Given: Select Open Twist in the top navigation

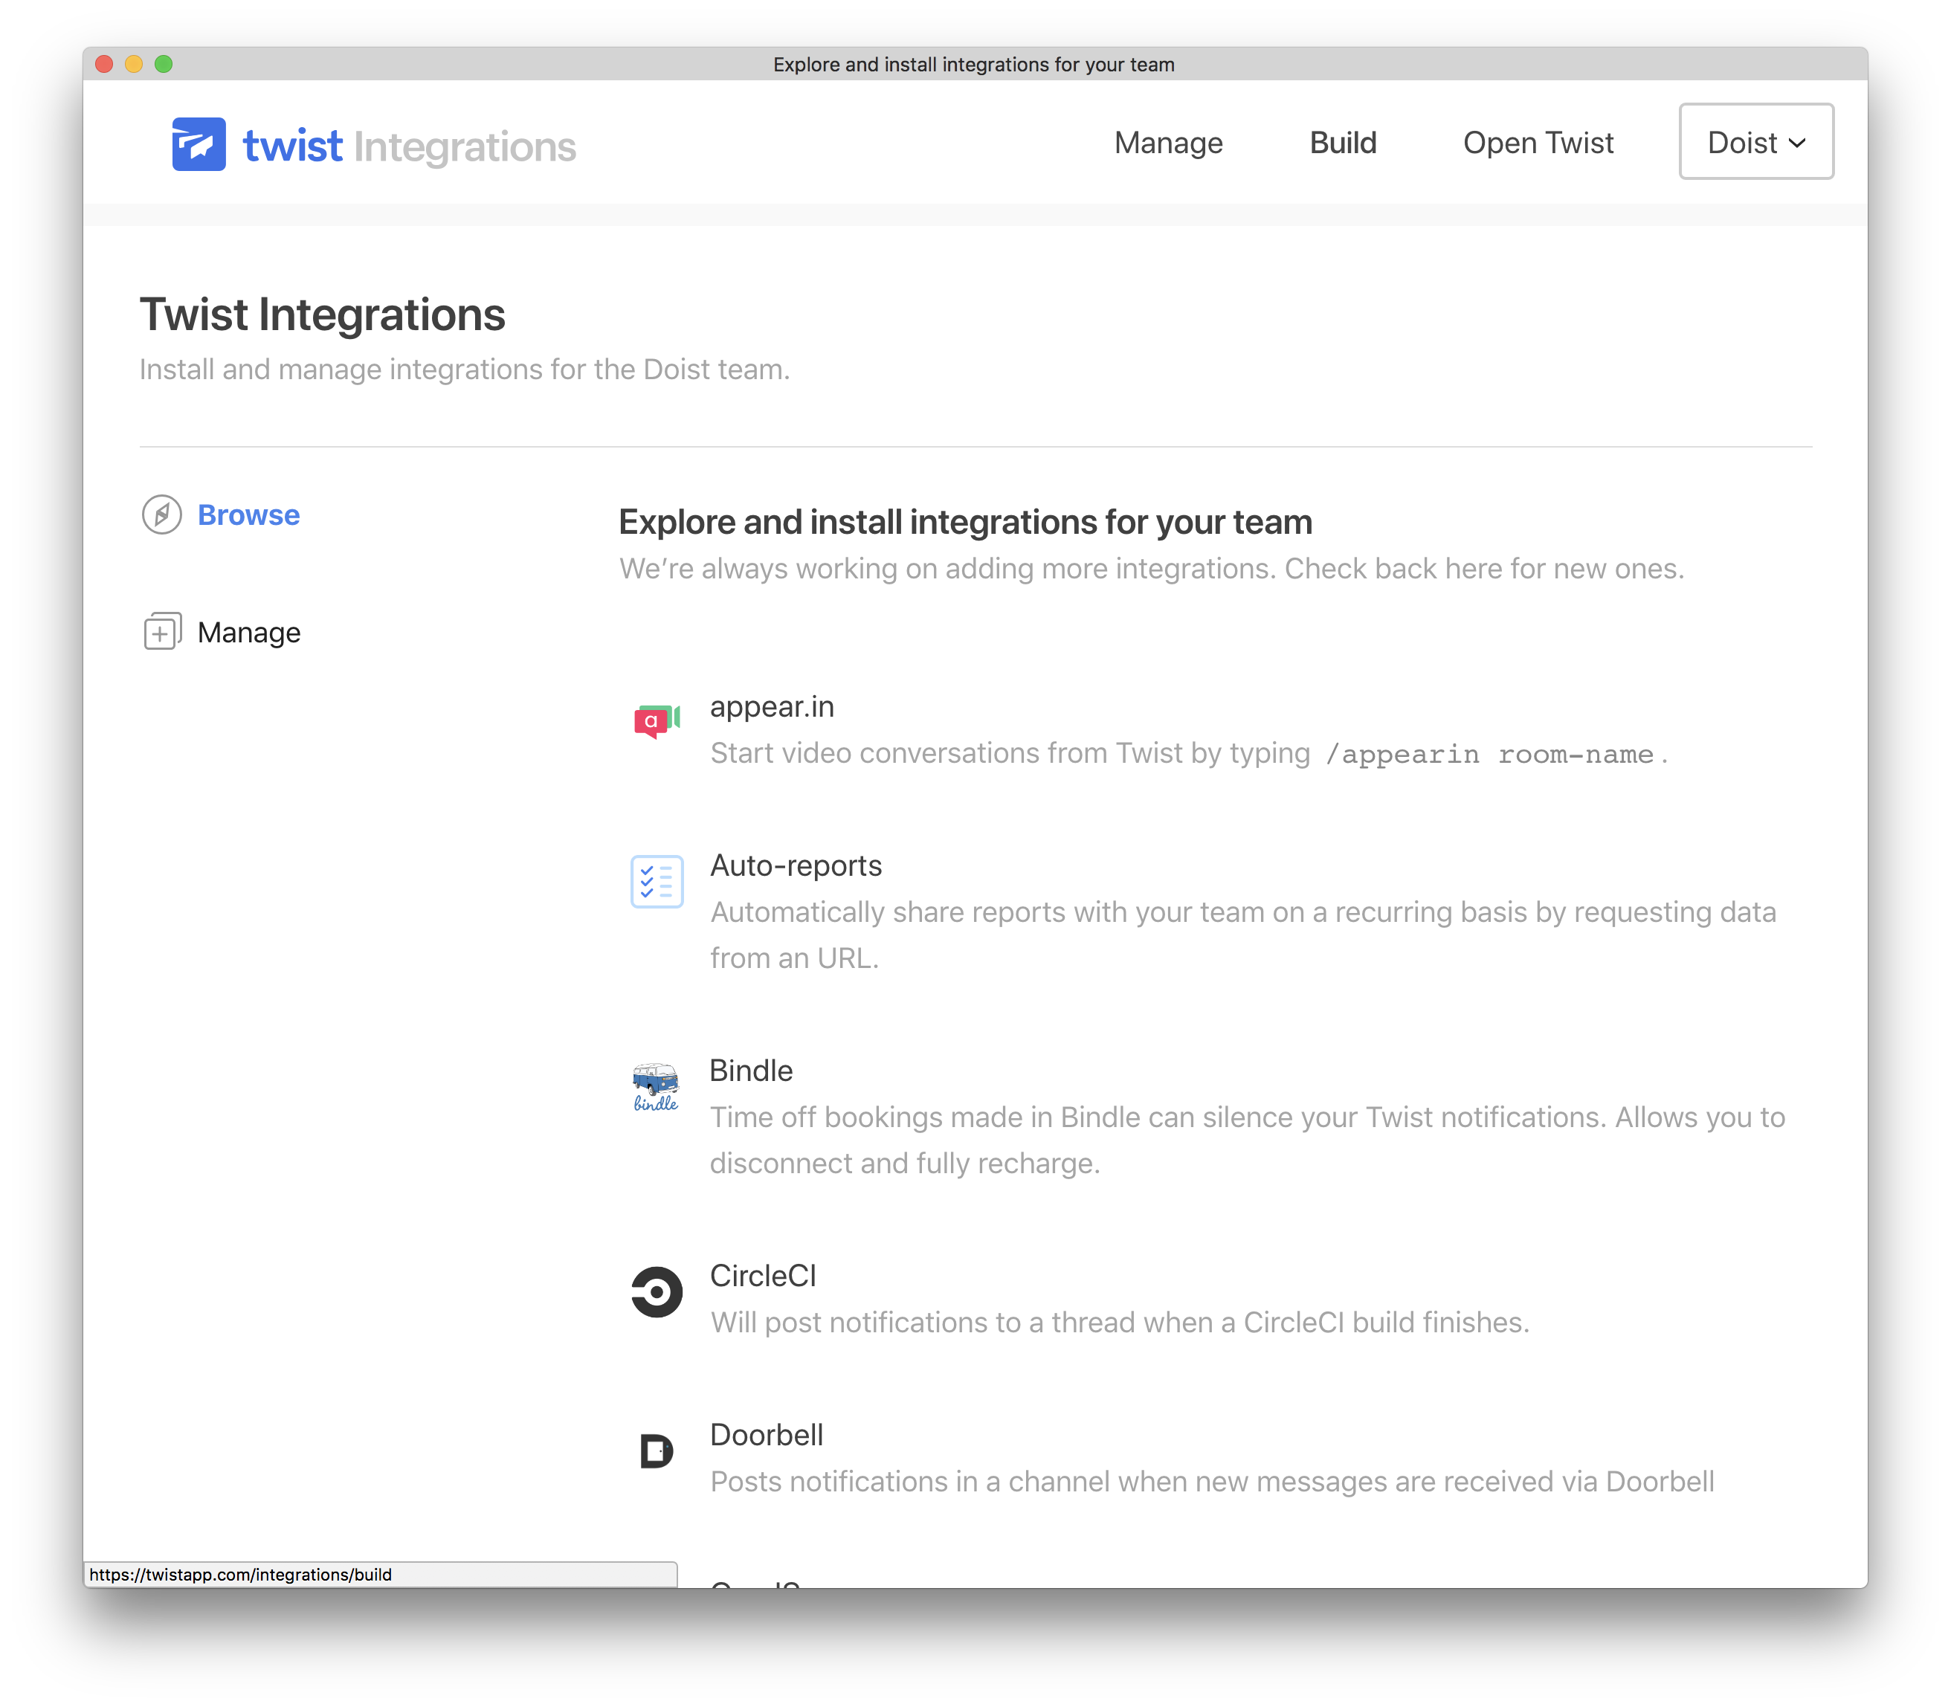Looking at the screenshot, I should (1538, 143).
